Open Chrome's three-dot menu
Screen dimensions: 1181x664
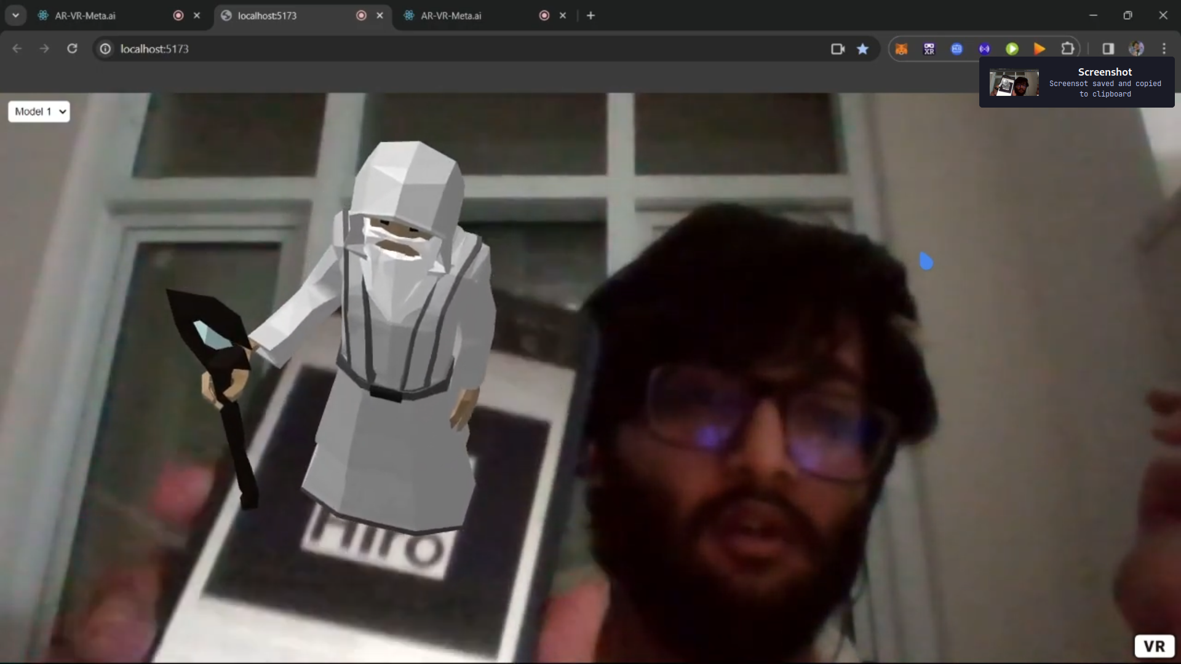click(x=1164, y=49)
